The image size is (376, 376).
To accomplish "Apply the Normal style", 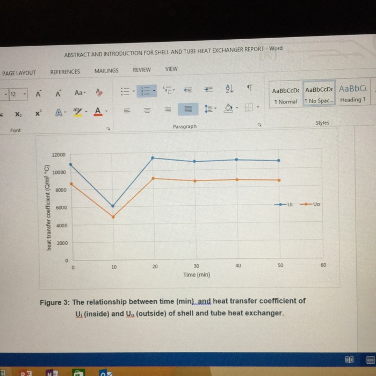I will click(x=286, y=95).
